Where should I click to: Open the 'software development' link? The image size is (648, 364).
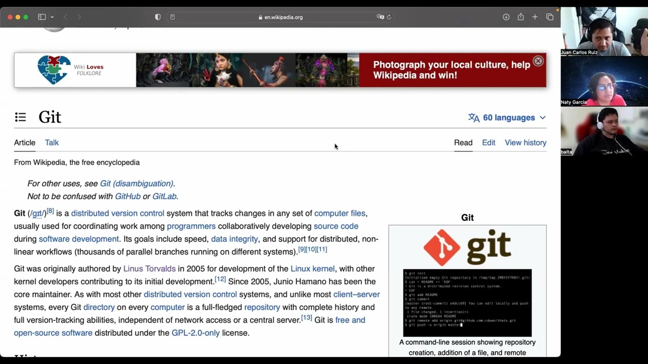click(x=79, y=239)
